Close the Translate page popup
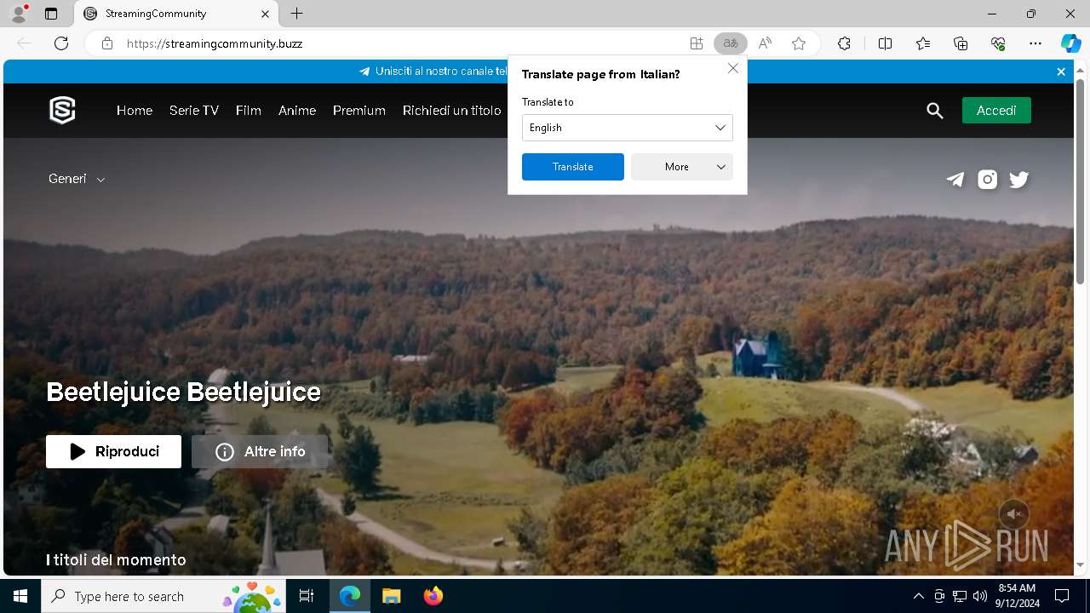Screen dimensions: 1090x613 (732, 68)
